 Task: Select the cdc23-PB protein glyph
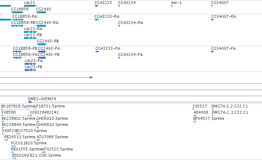[x=30, y=70]
